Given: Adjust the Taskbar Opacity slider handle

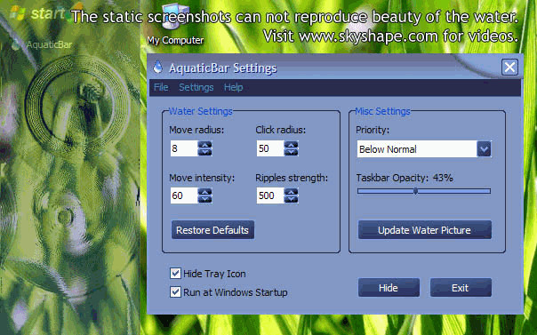Looking at the screenshot, I should [415, 191].
